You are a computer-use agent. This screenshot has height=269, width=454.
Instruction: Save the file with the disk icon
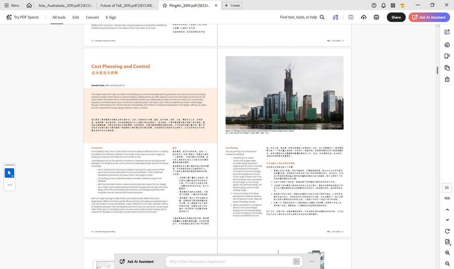click(x=351, y=17)
